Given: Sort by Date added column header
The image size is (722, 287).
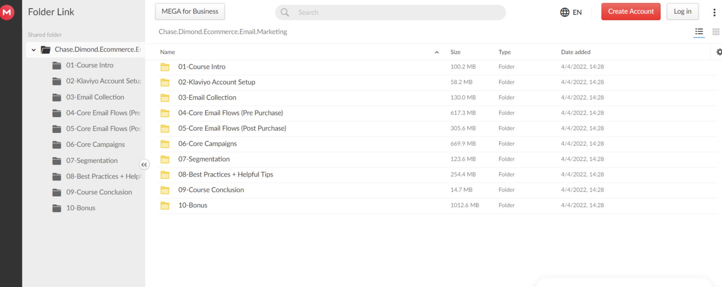Looking at the screenshot, I should [x=575, y=52].
